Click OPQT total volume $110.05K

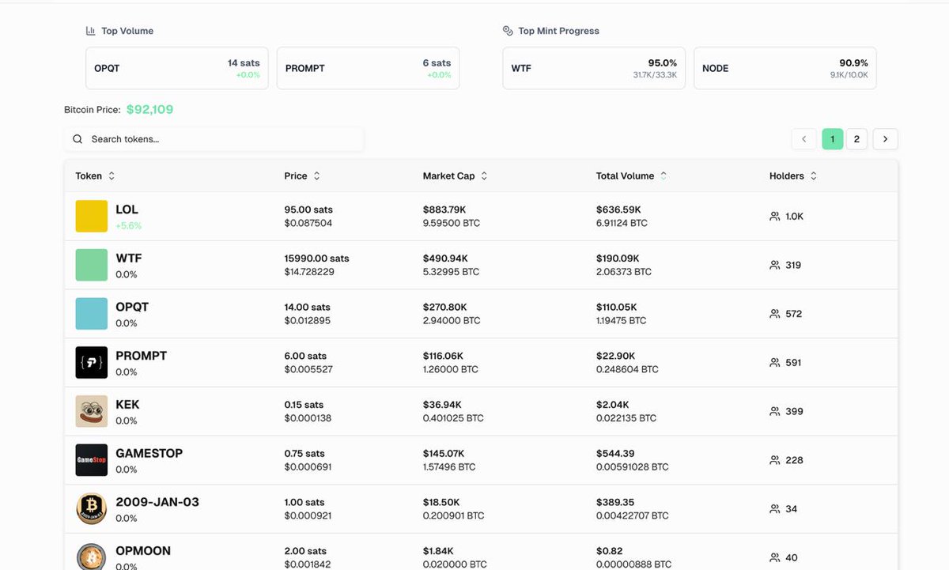point(618,308)
